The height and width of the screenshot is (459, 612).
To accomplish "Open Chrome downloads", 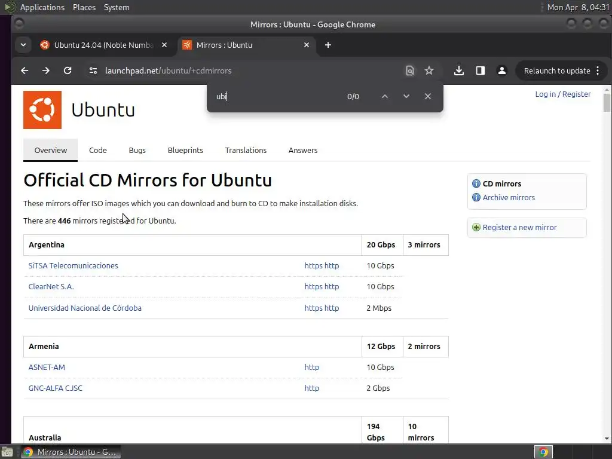I will pyautogui.click(x=459, y=71).
